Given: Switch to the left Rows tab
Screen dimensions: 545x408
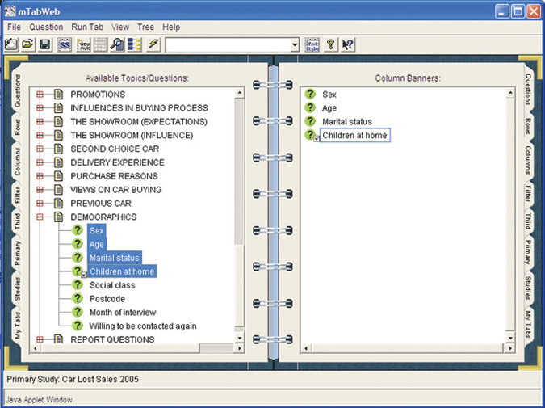Looking at the screenshot, I should pyautogui.click(x=17, y=128).
